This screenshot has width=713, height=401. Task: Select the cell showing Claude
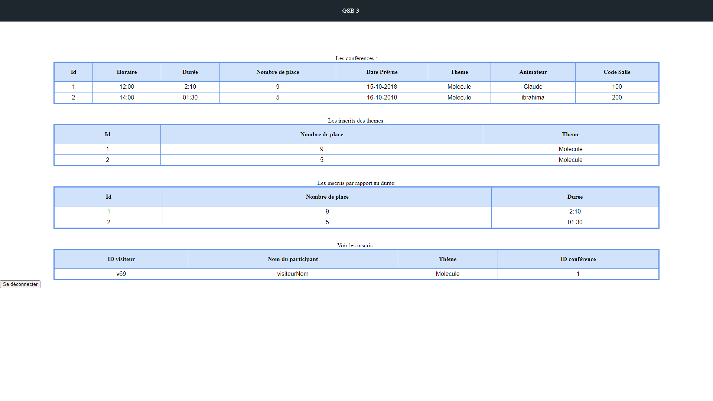[x=533, y=87]
